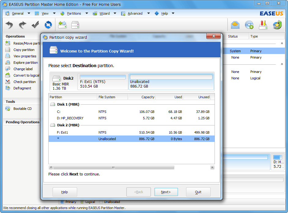Open the View menu
Screen dimensions: 288x213
[45, 13]
